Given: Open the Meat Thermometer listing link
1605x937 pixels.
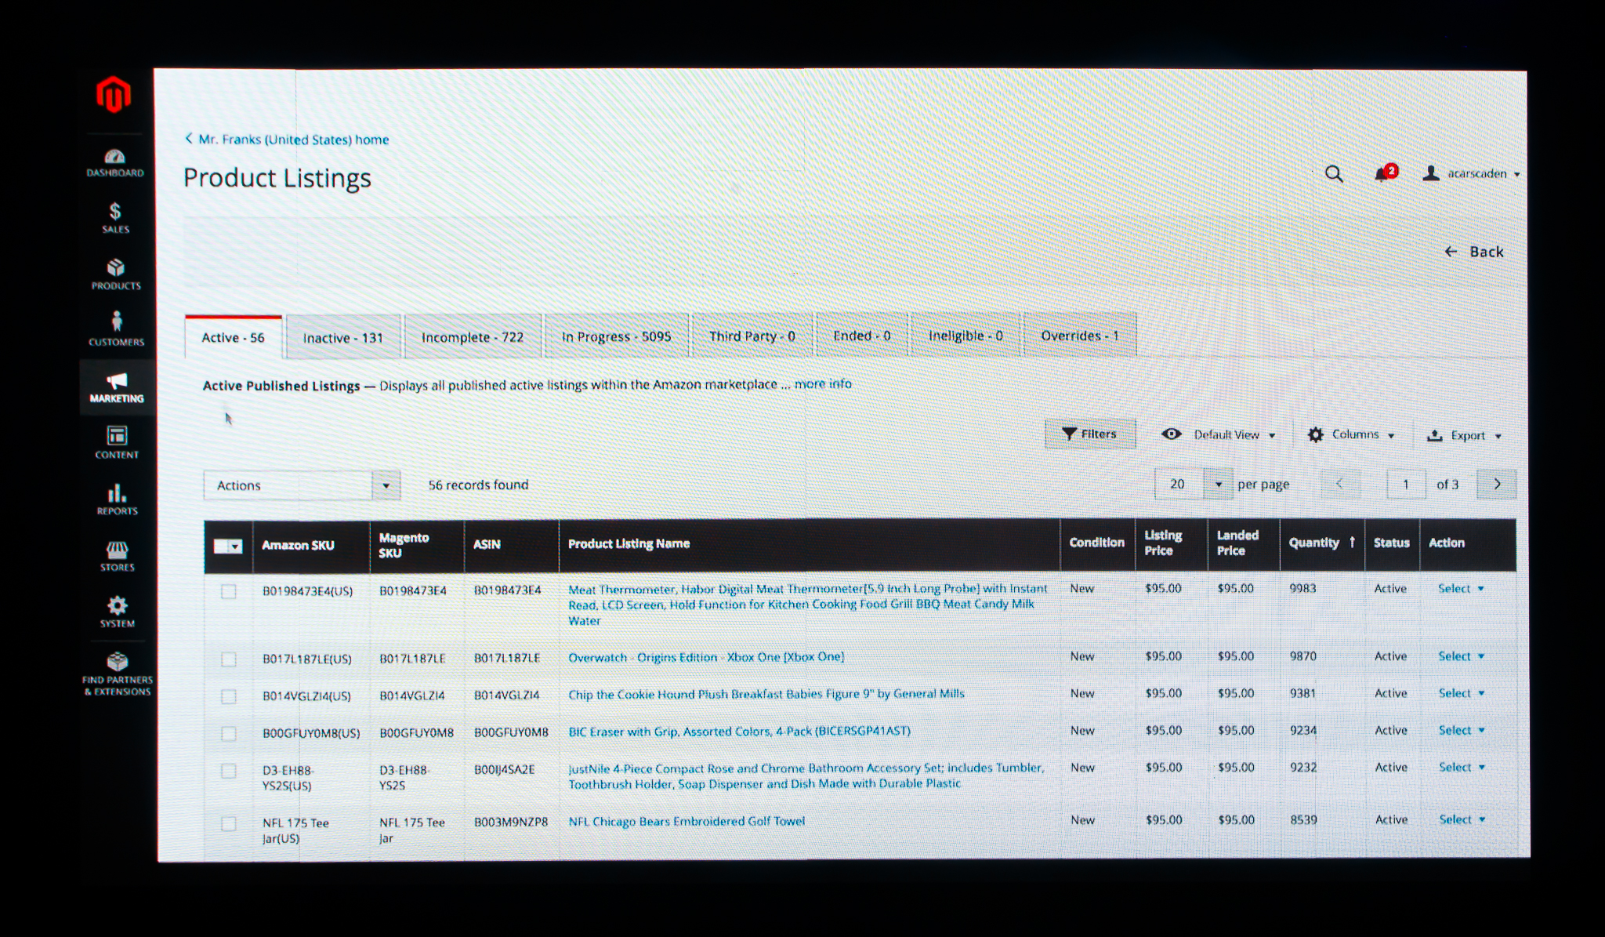Looking at the screenshot, I should [x=807, y=605].
